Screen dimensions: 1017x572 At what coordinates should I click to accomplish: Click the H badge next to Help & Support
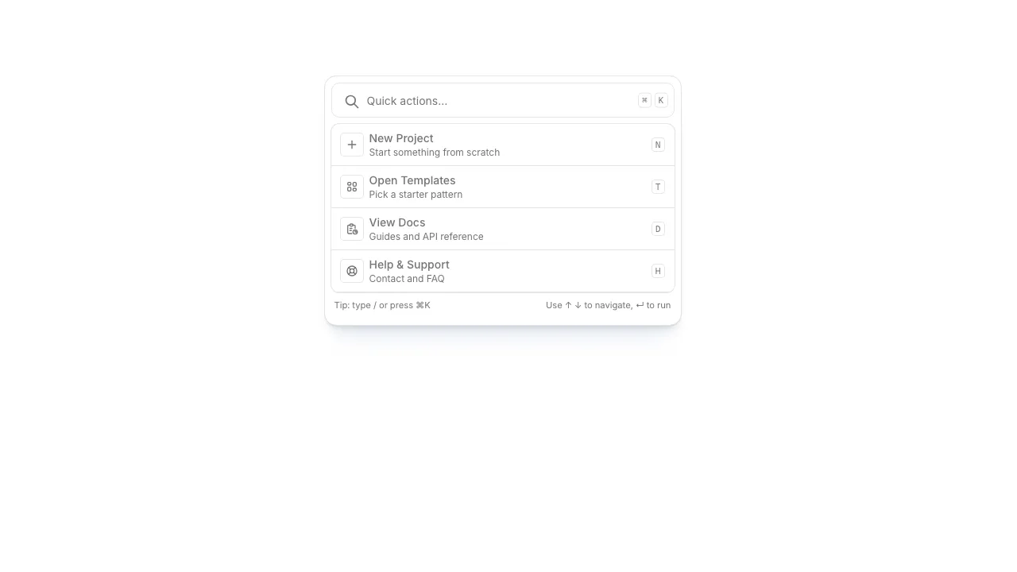pyautogui.click(x=657, y=270)
